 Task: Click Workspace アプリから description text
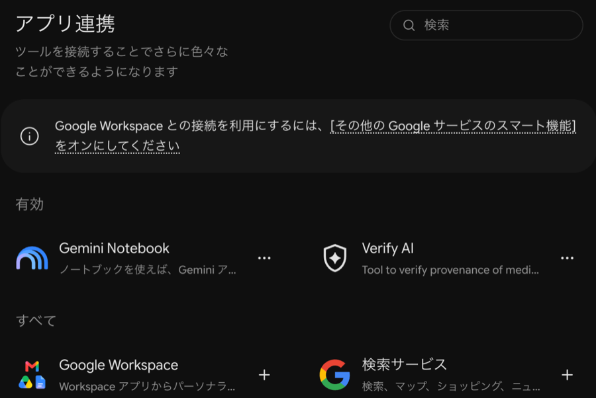(148, 387)
